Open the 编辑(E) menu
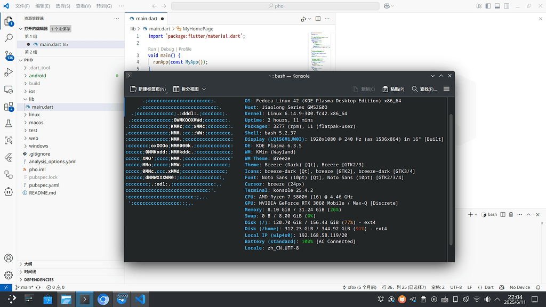Image resolution: width=546 pixels, height=307 pixels. point(43,6)
